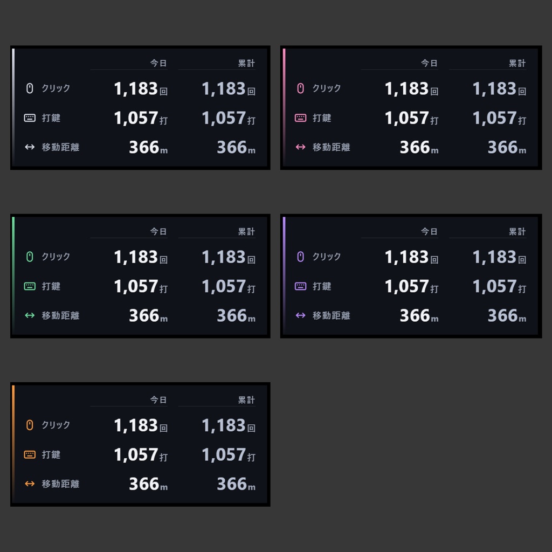
Task: Click today's 1,183回 value in the green widget
Action: (141, 257)
